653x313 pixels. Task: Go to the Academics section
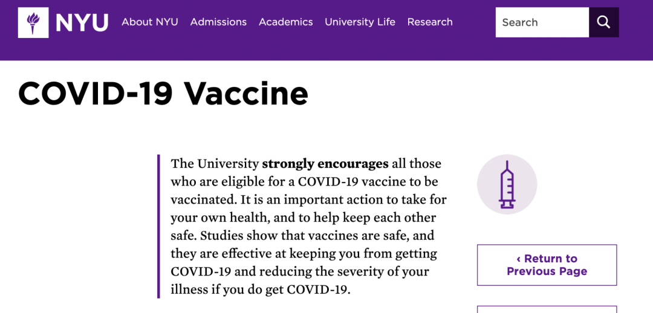click(x=286, y=22)
